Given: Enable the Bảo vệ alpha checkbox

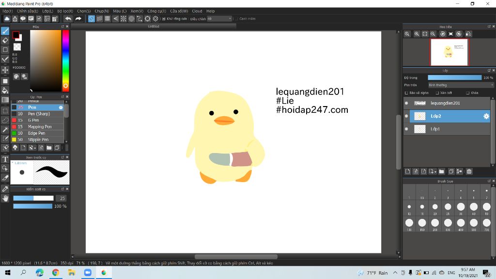Looking at the screenshot, I should click(x=406, y=93).
